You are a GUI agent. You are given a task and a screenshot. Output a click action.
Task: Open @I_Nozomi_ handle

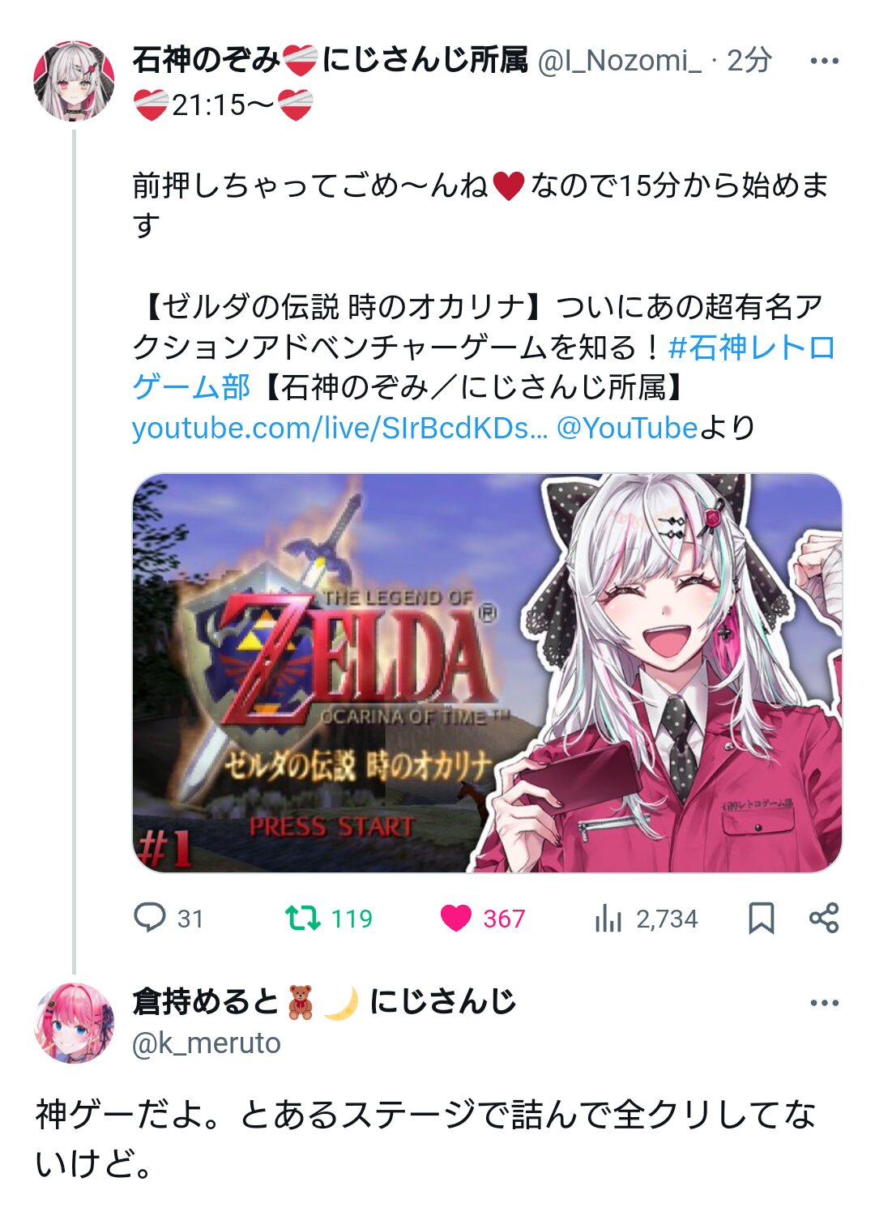coord(620,61)
